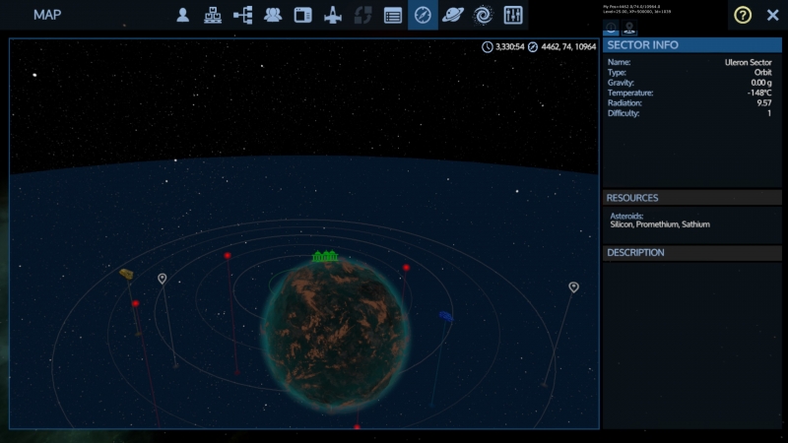The image size is (788, 443).
Task: Close the map window with X
Action: [773, 15]
